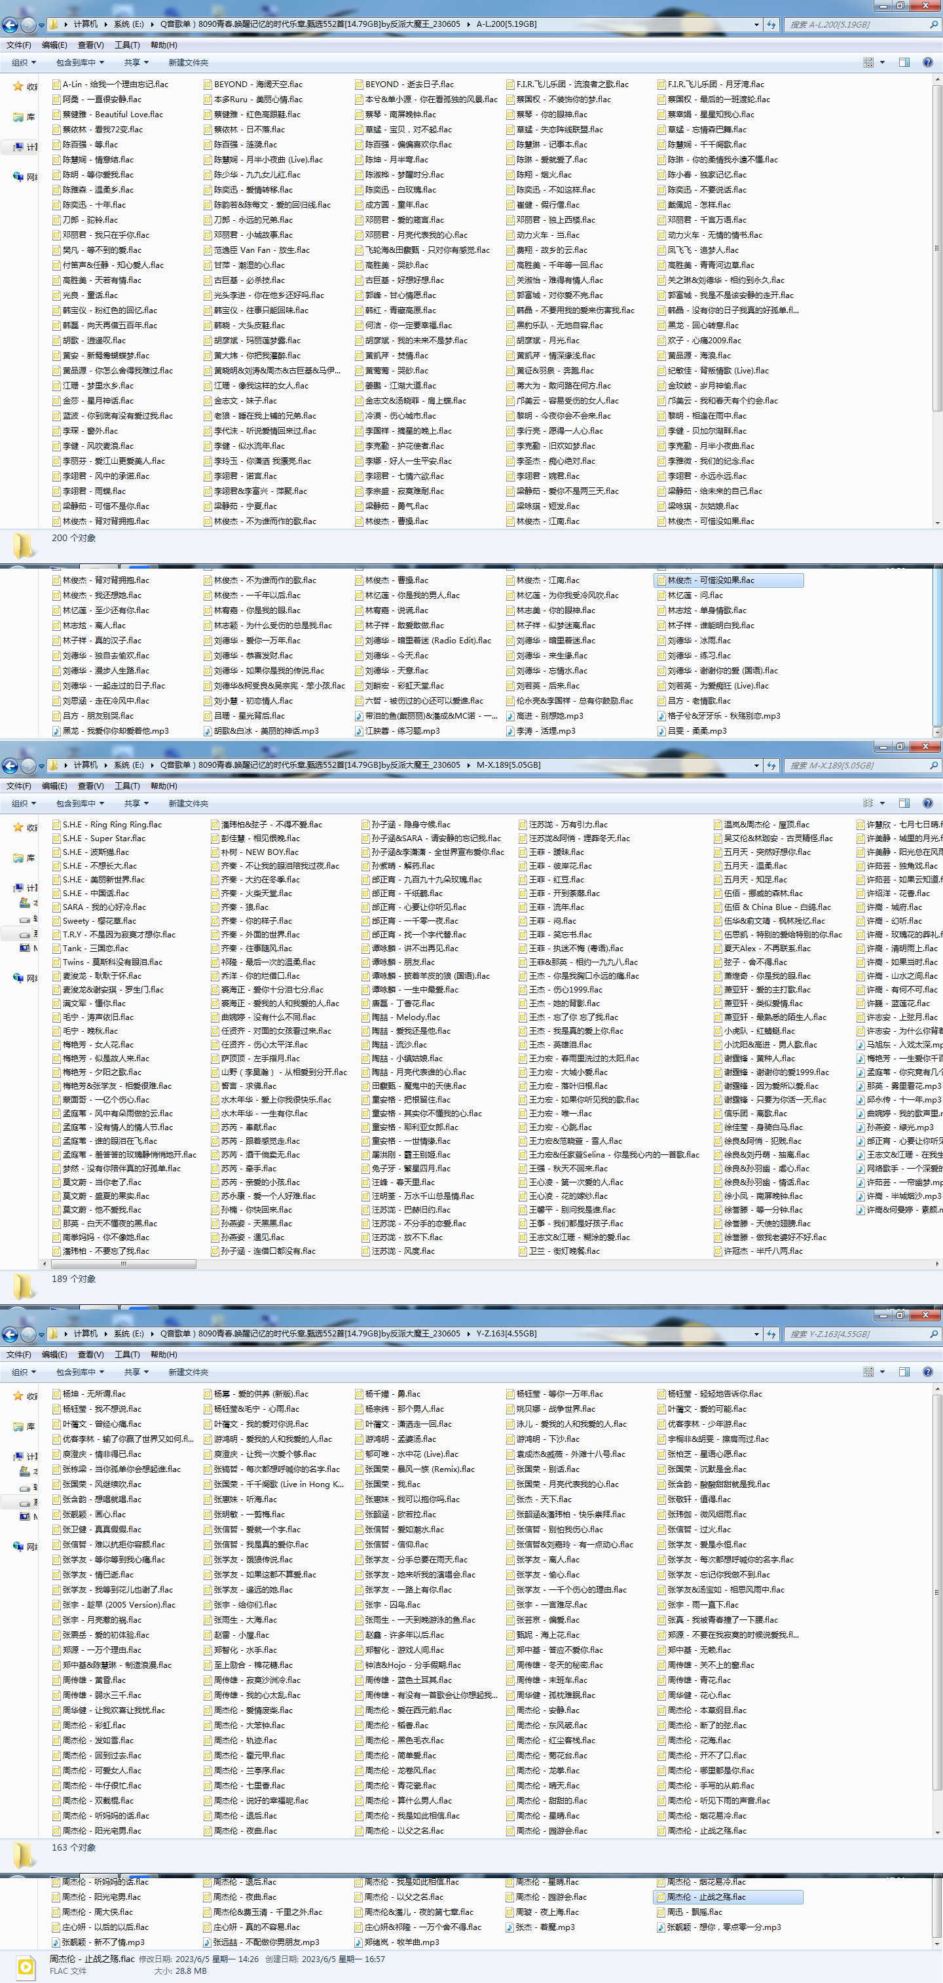Click Network icon in Y-Z.163 navigation pane

coord(18,1546)
